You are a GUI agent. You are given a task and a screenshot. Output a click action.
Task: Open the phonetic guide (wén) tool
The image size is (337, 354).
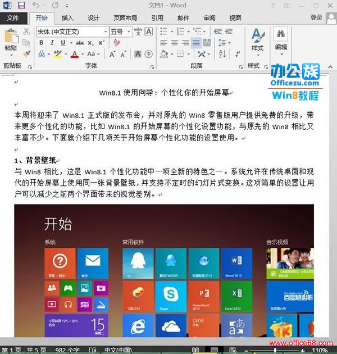138,31
